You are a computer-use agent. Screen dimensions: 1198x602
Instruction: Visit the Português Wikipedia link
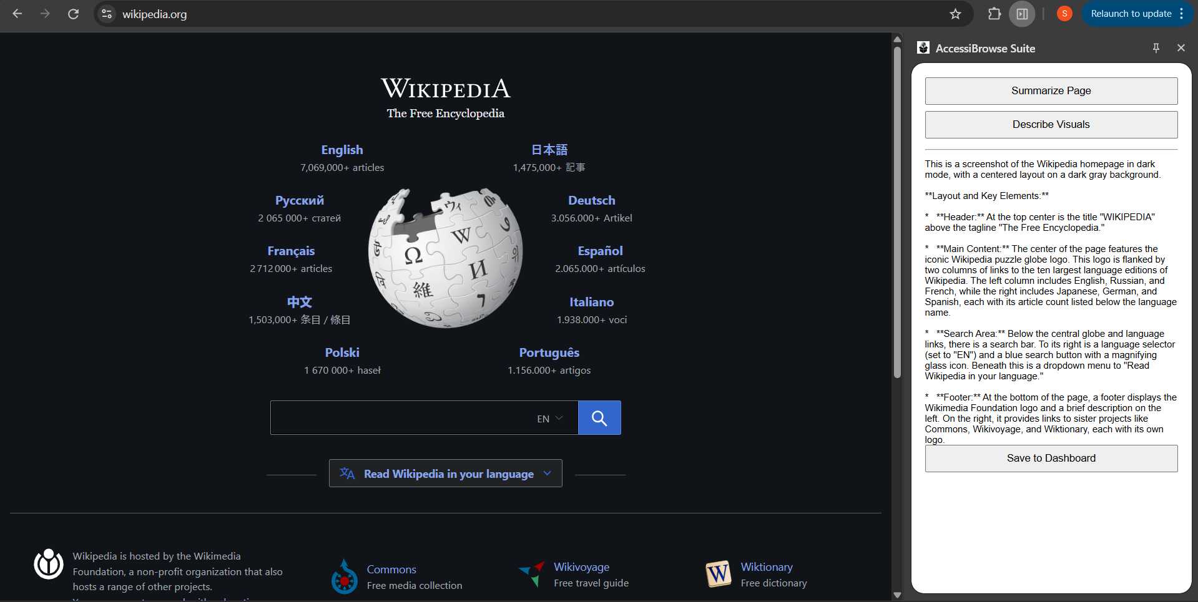(549, 352)
